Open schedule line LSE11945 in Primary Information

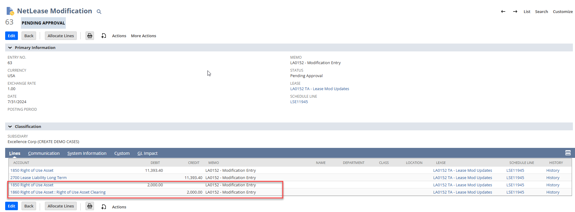[x=299, y=102]
